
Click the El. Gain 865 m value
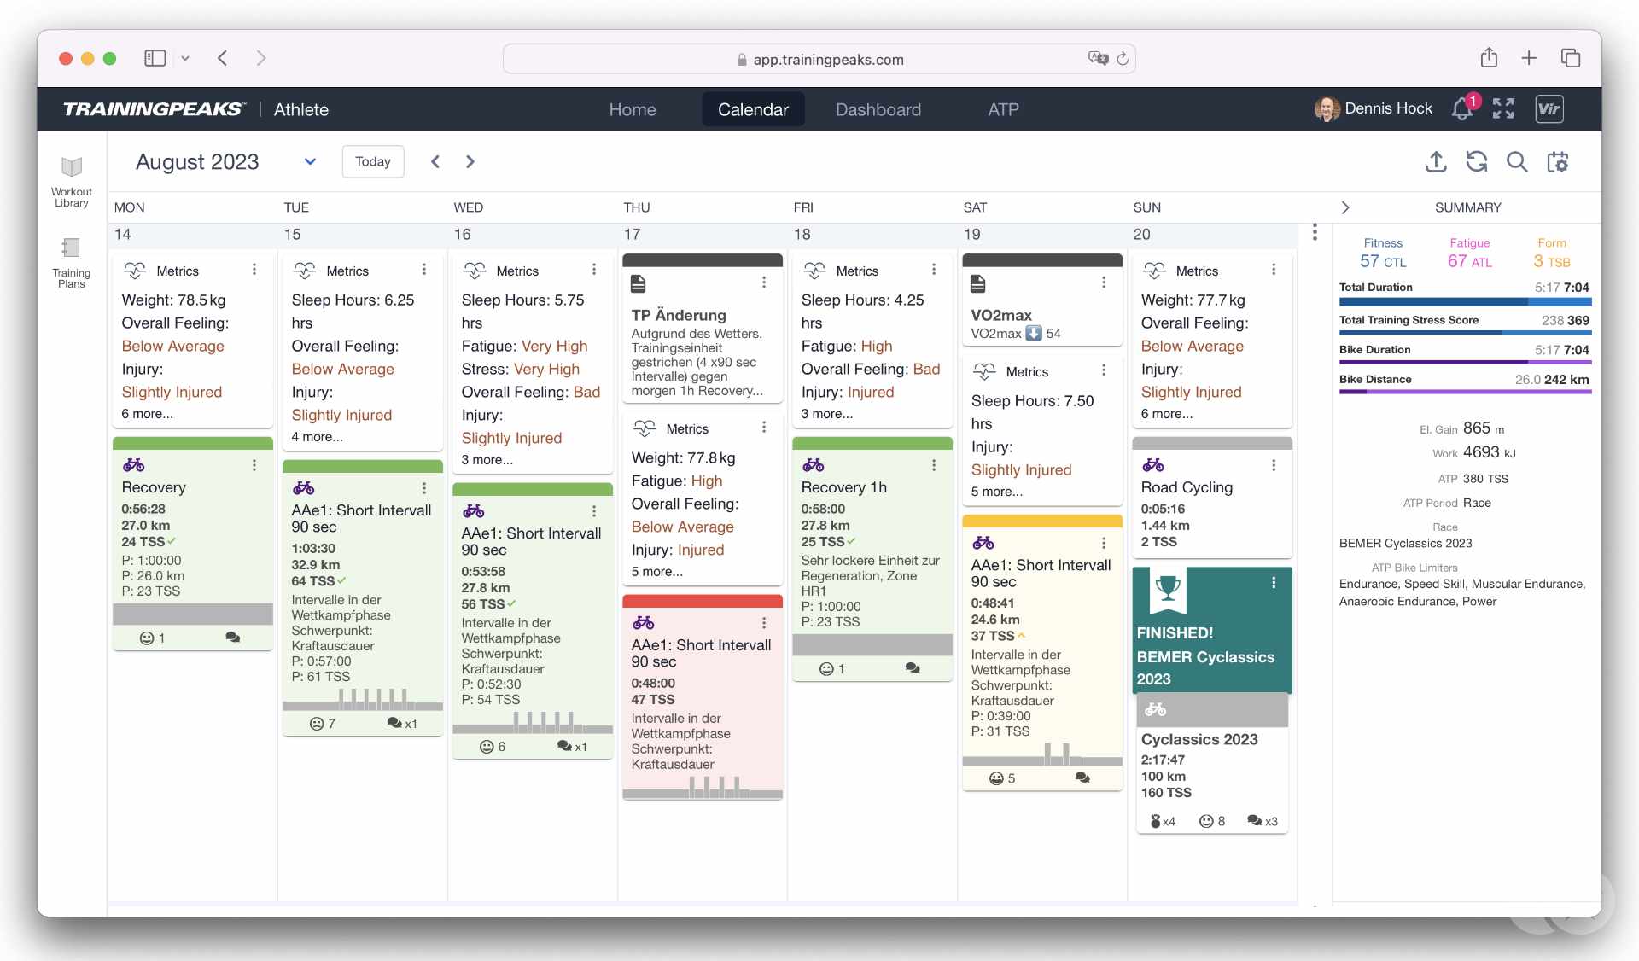1484,428
